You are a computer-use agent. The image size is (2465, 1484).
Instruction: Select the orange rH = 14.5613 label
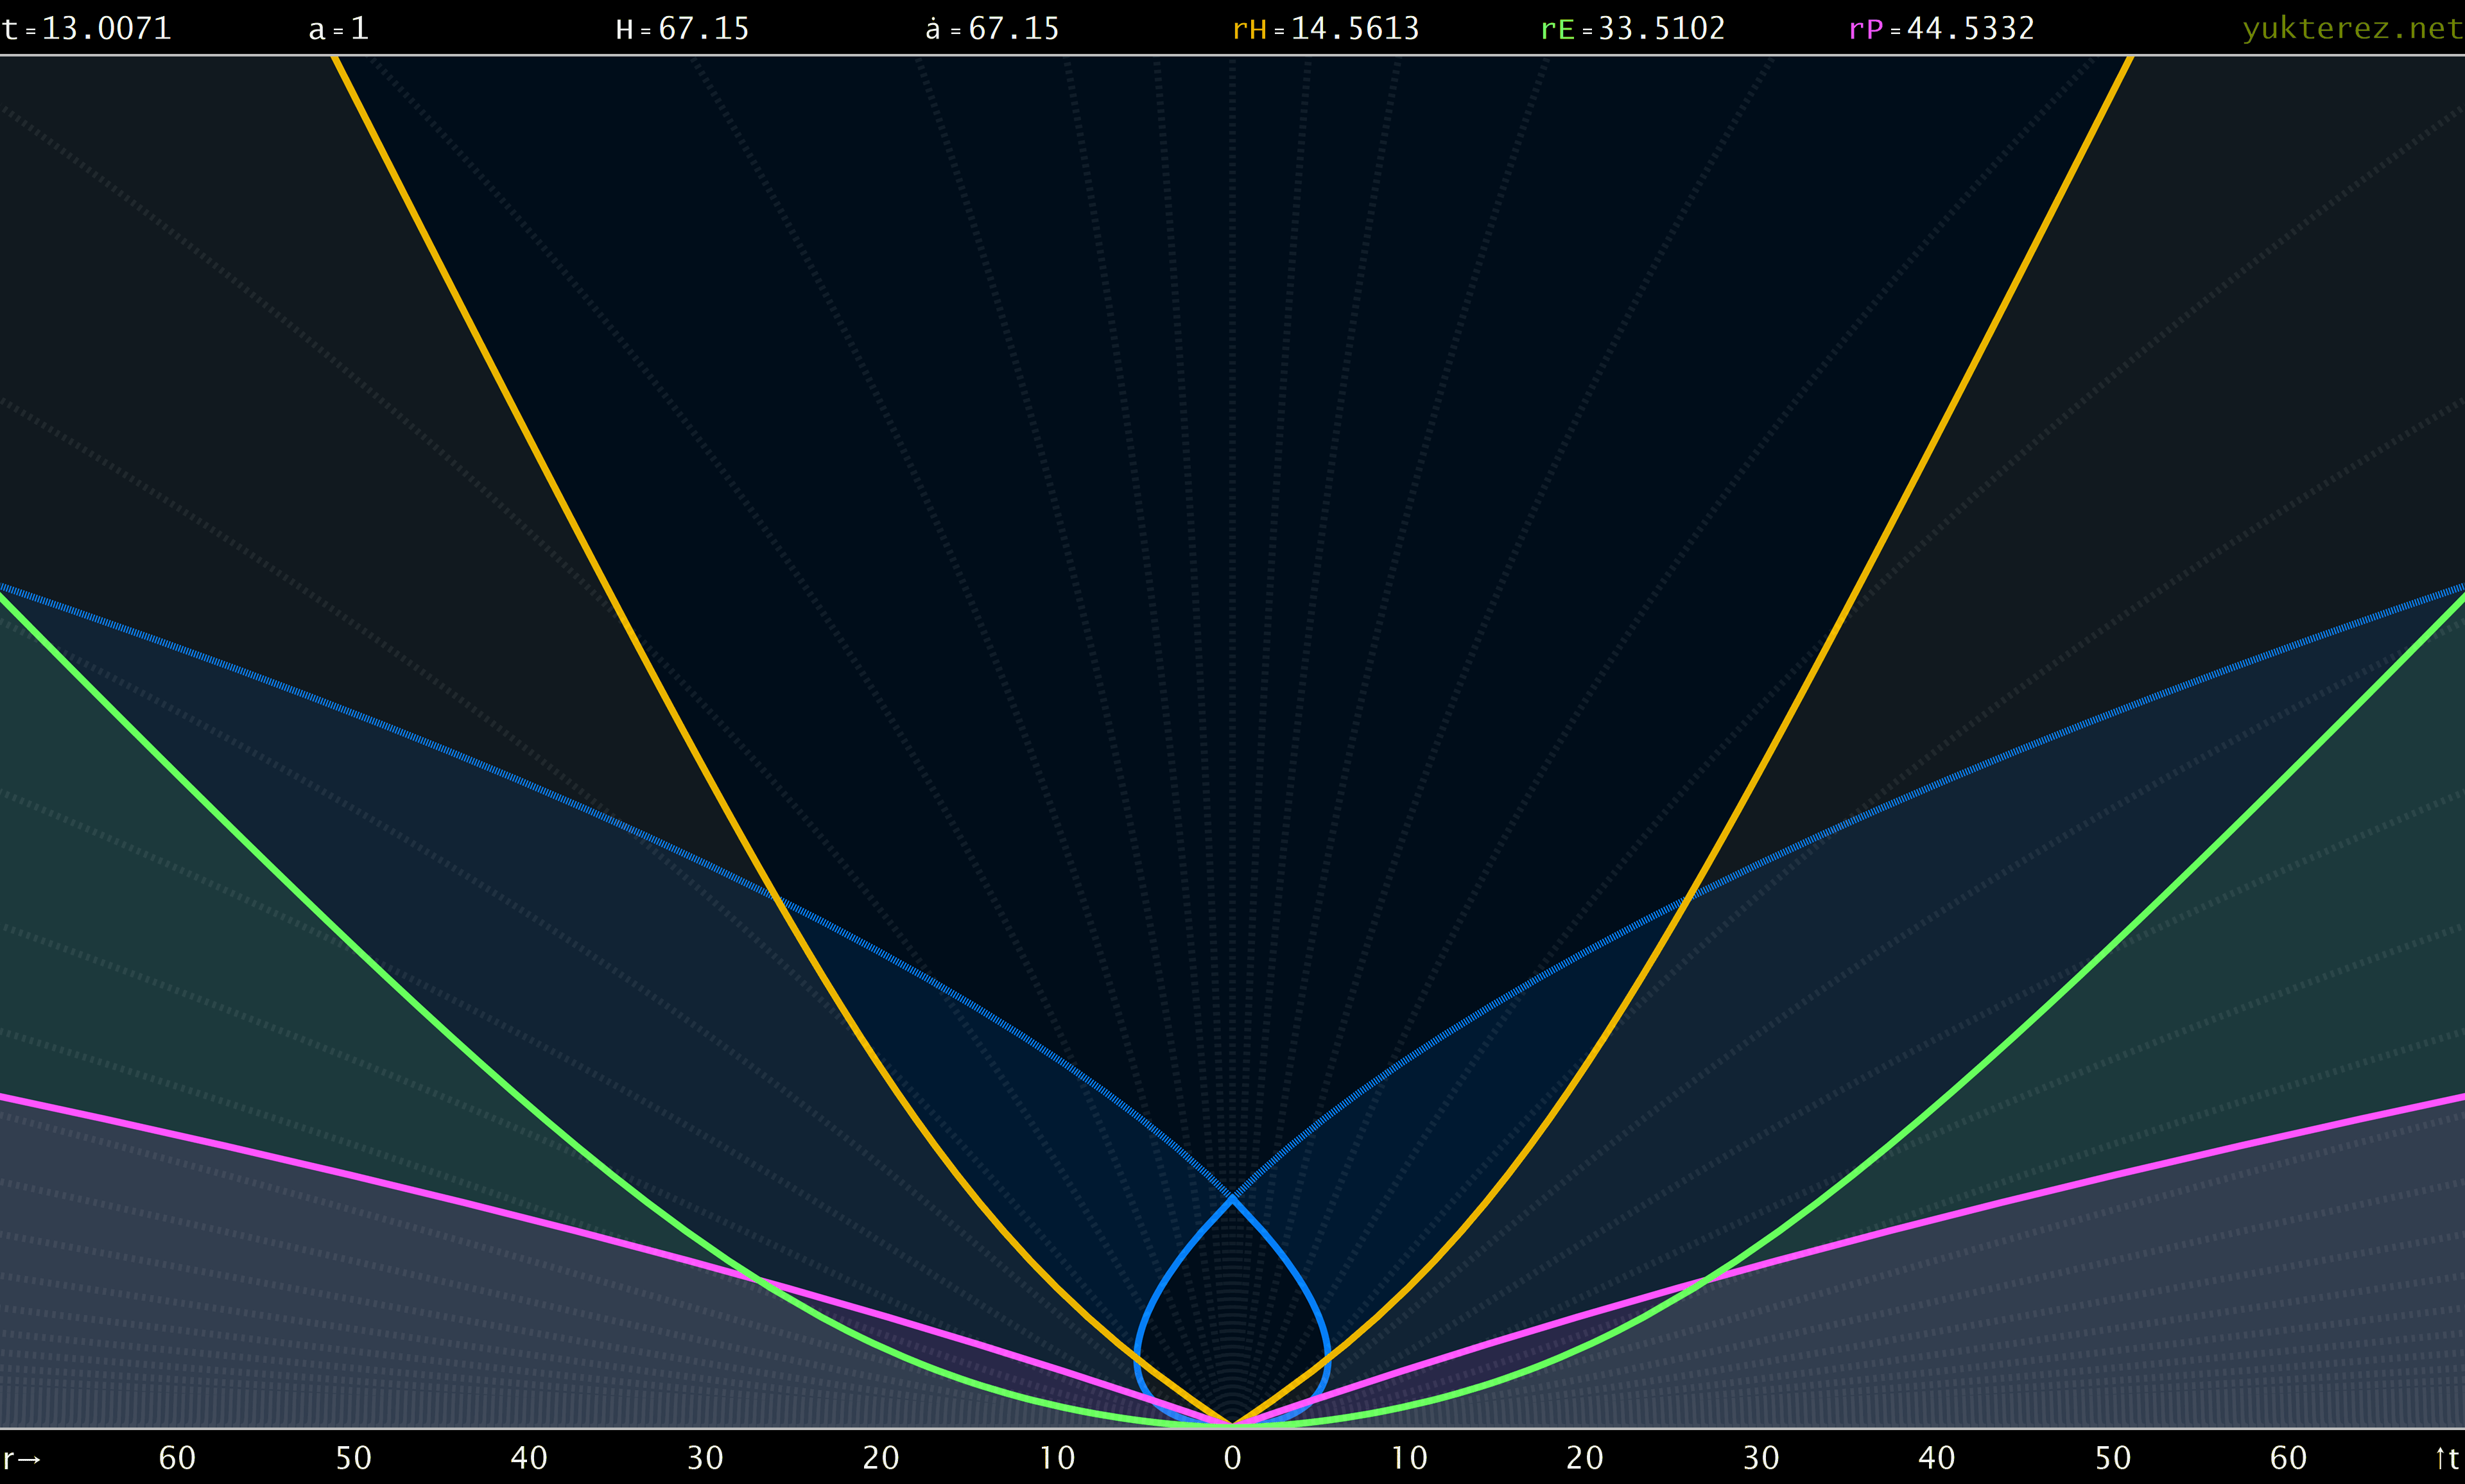(x=1325, y=28)
